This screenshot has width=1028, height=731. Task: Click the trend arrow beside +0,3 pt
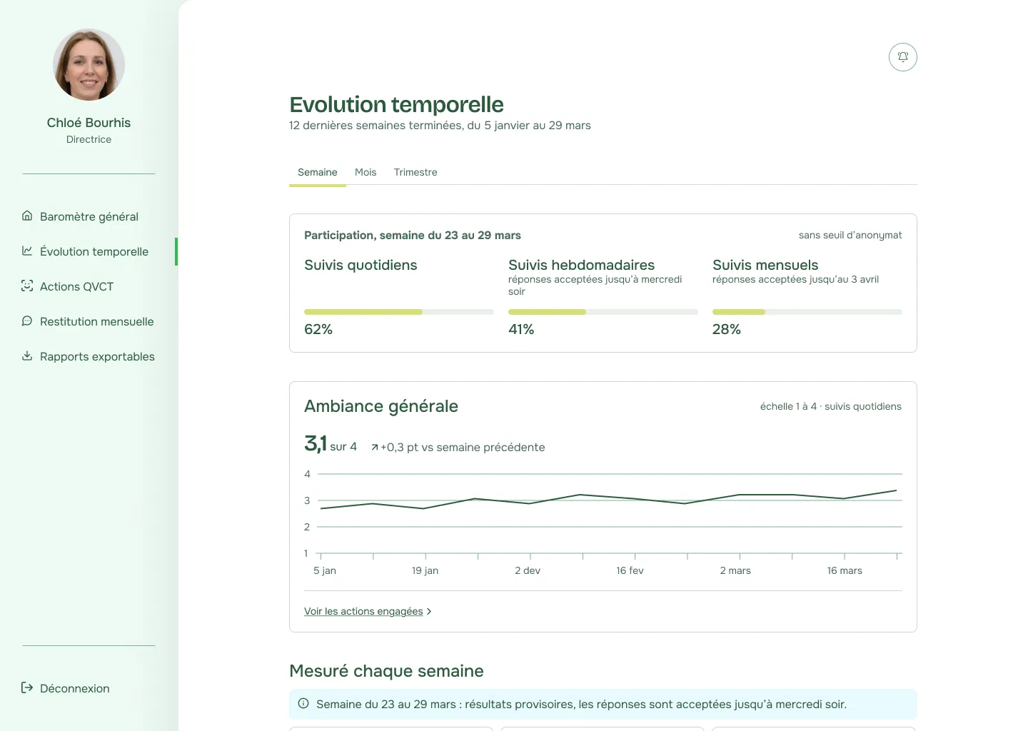374,448
